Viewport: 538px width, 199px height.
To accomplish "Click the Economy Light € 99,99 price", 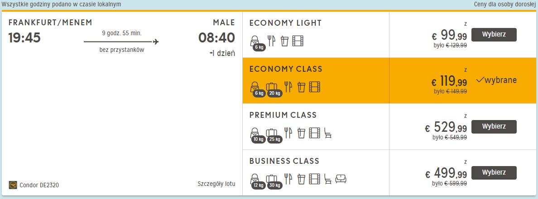I will (449, 35).
